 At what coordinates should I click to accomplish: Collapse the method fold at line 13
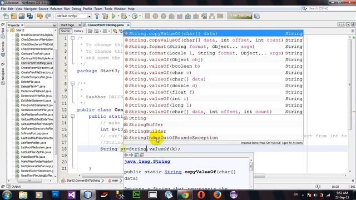point(72,116)
